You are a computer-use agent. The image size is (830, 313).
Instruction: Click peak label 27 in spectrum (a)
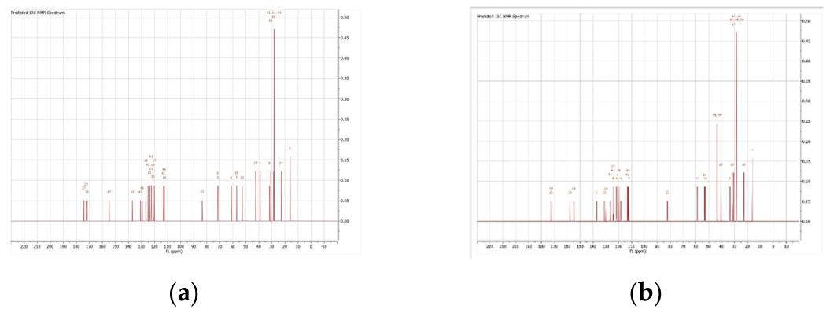(255, 164)
